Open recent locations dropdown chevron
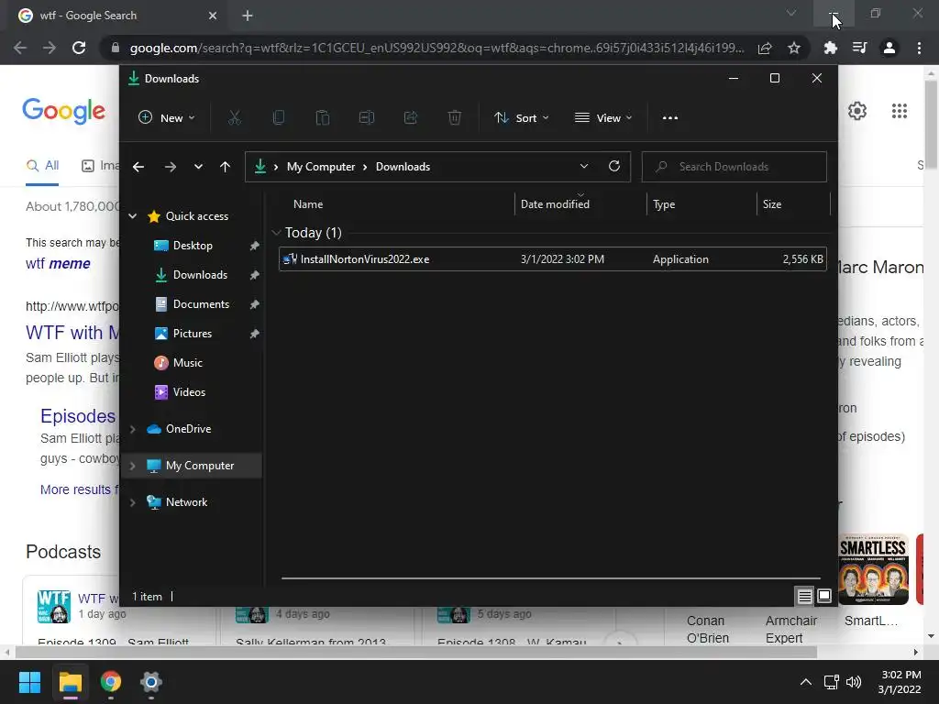 (x=198, y=167)
